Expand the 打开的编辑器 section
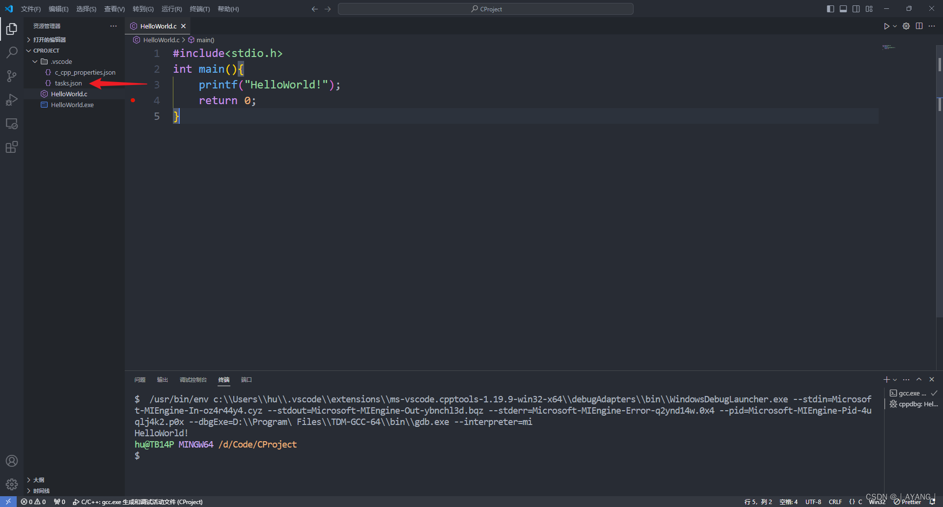 point(74,40)
